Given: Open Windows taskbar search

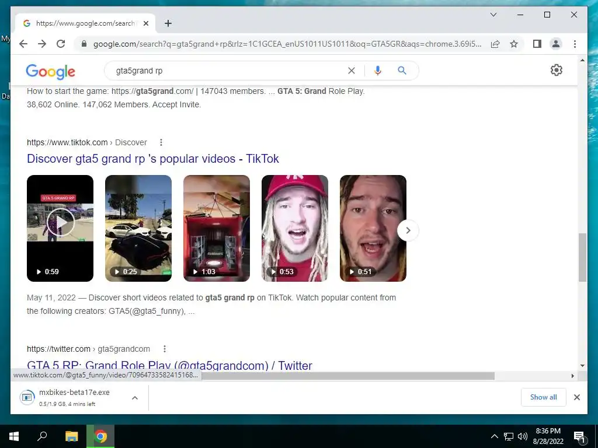Looking at the screenshot, I should tap(42, 436).
